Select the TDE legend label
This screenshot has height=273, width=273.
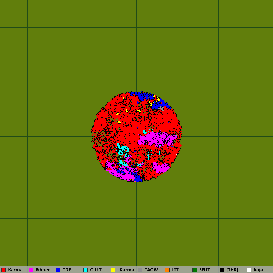tap(67, 270)
